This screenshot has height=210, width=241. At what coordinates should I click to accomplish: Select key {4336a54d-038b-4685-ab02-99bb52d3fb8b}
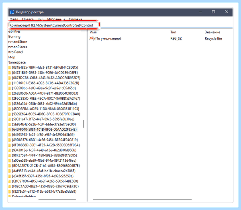45,104
